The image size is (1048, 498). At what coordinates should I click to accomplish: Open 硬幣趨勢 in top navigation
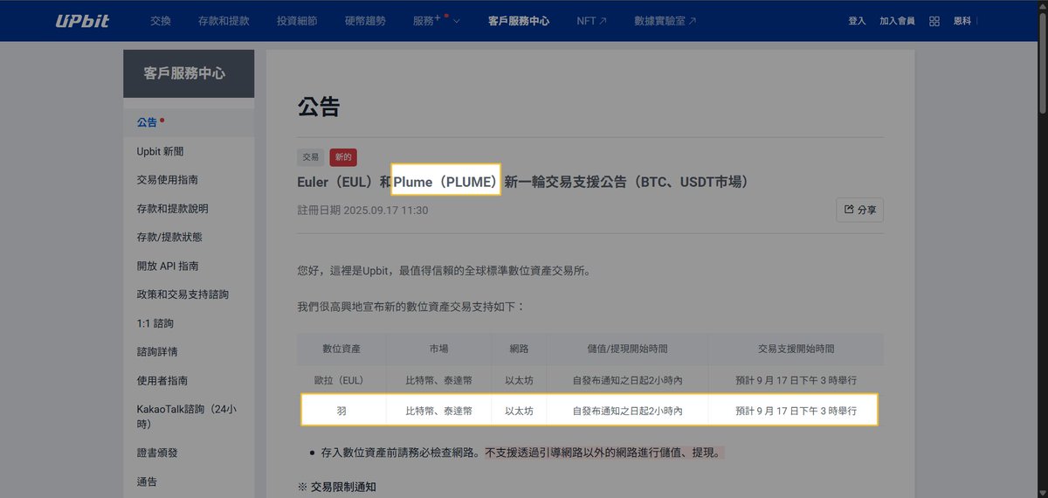[x=365, y=20]
